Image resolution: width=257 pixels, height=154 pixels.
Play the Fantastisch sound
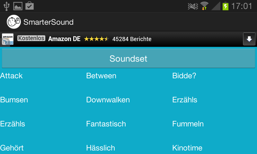point(106,124)
